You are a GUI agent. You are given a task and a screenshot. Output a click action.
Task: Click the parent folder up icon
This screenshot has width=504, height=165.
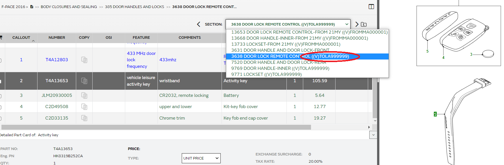[364, 24]
